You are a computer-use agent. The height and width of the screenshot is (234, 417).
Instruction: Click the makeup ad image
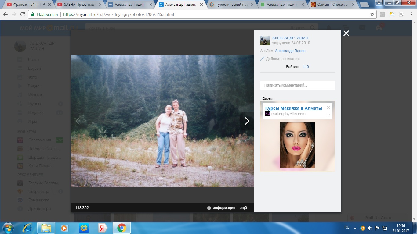[x=297, y=145]
